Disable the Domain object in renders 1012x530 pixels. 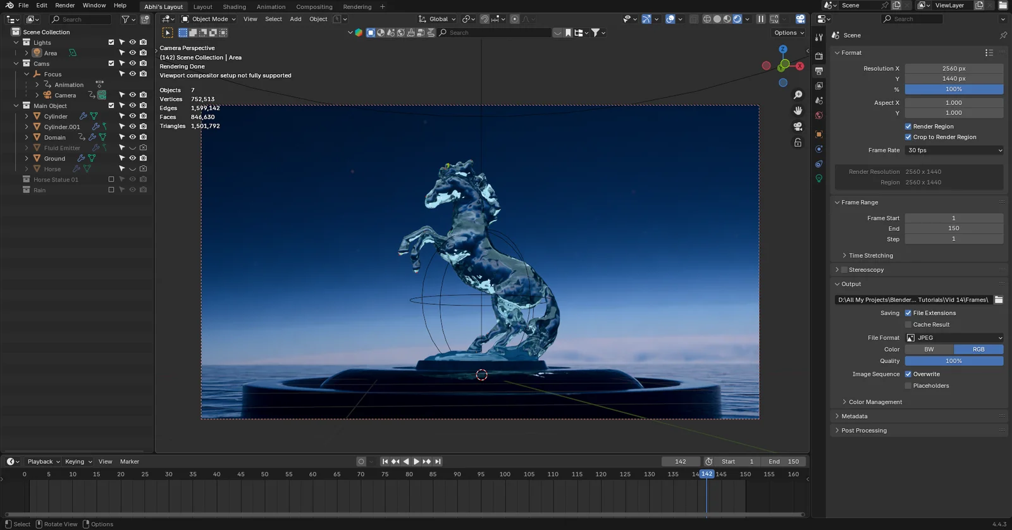coord(143,137)
